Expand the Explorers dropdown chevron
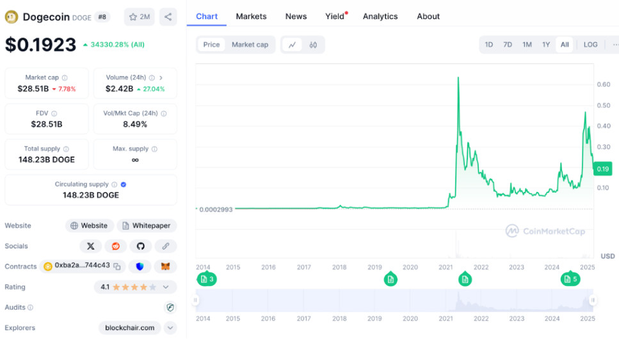Viewport: 619px width, 339px height. click(170, 328)
